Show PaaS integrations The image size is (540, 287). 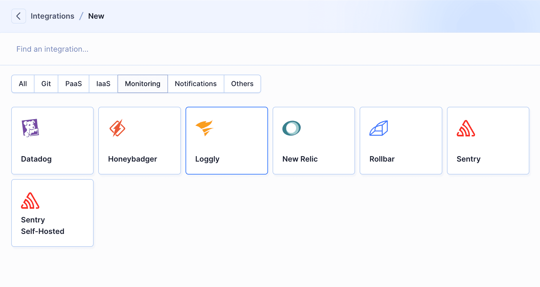coord(74,84)
